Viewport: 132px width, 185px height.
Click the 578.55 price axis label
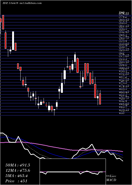coord(124,14)
